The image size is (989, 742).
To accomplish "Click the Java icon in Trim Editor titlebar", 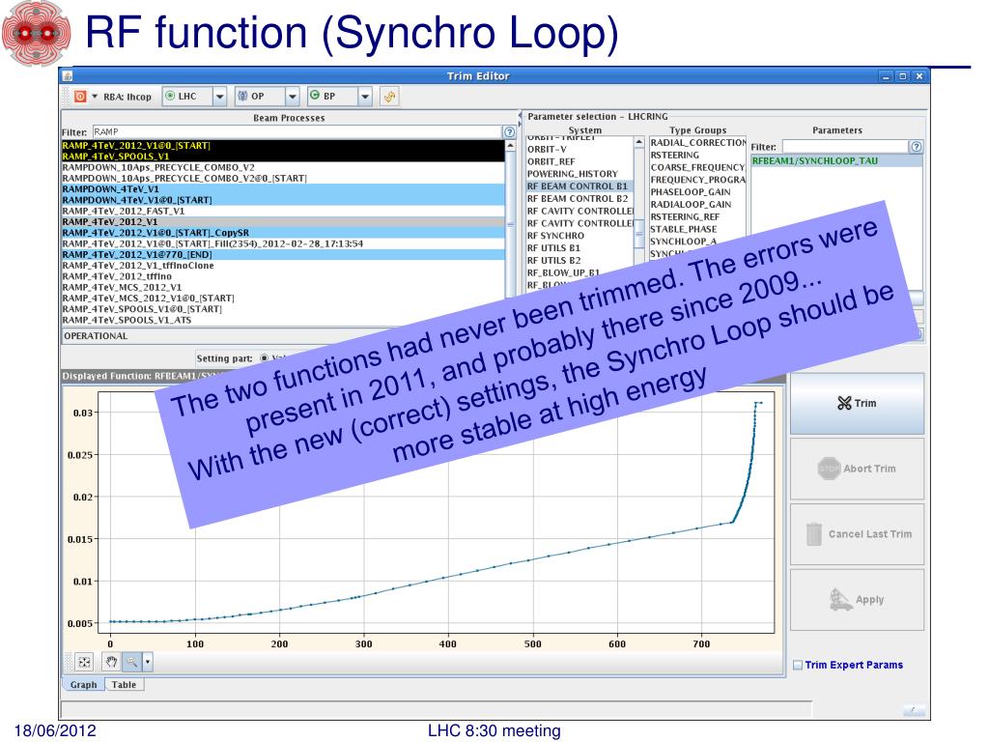I will (69, 76).
